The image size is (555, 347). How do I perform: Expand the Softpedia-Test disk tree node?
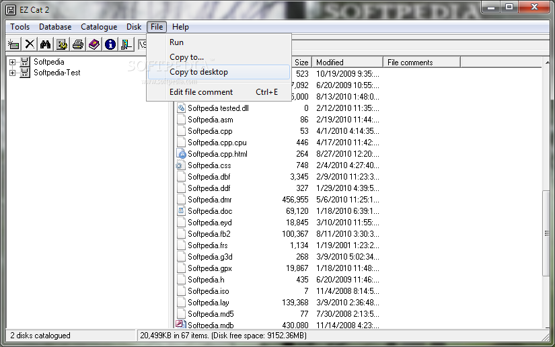[x=12, y=73]
